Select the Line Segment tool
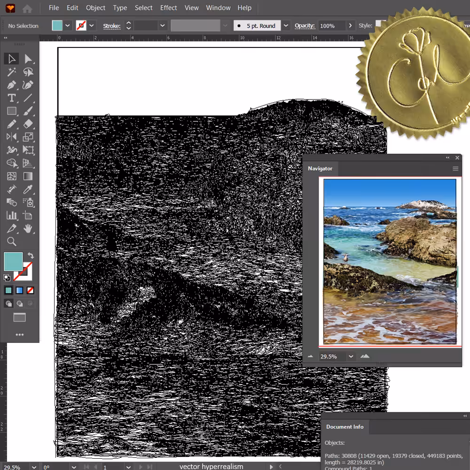Viewport: 470px width, 470px height. (x=28, y=98)
